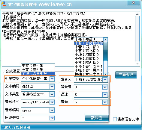Choose 小芸（东北话）voice
The width and height of the screenshot is (142, 130).
[x=89, y=51]
